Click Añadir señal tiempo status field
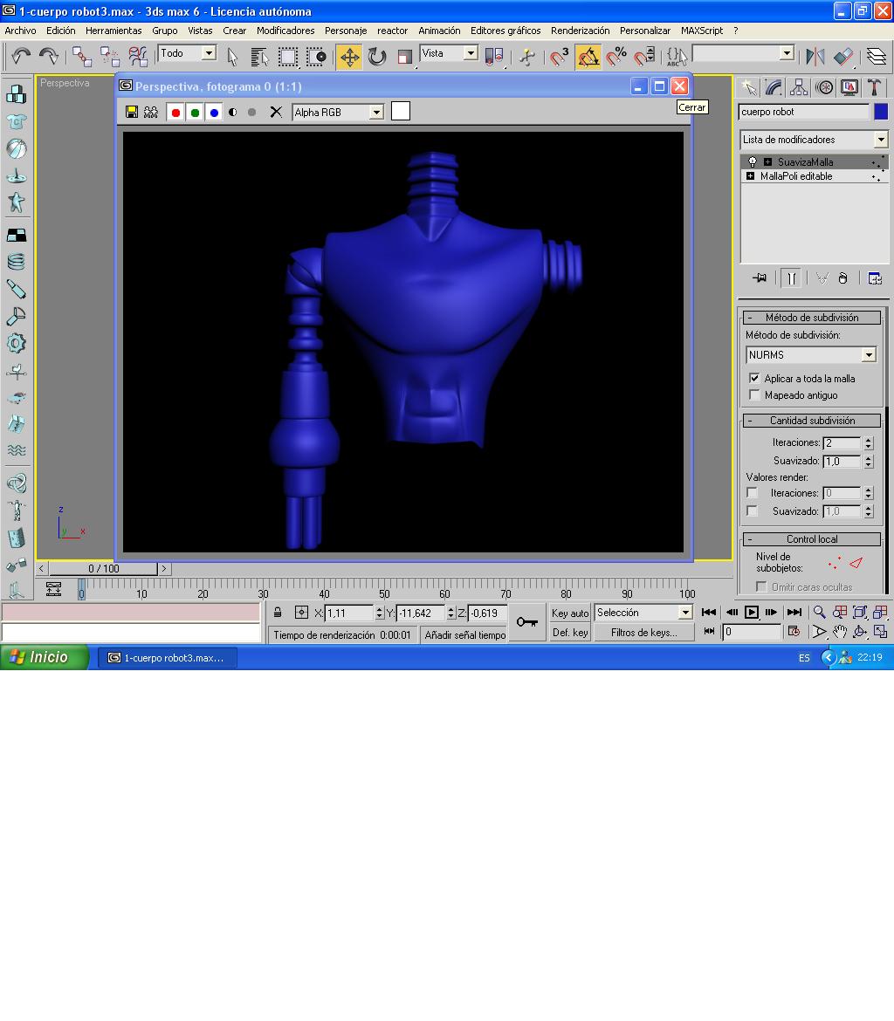Screen dimensions: 894x1021 point(465,635)
